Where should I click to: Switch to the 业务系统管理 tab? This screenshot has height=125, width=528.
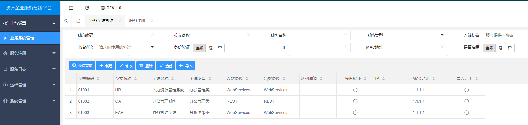coord(101,21)
